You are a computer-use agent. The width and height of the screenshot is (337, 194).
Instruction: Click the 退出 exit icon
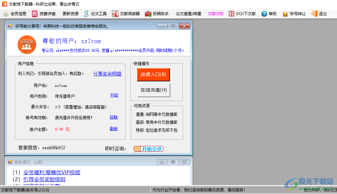coord(314,14)
